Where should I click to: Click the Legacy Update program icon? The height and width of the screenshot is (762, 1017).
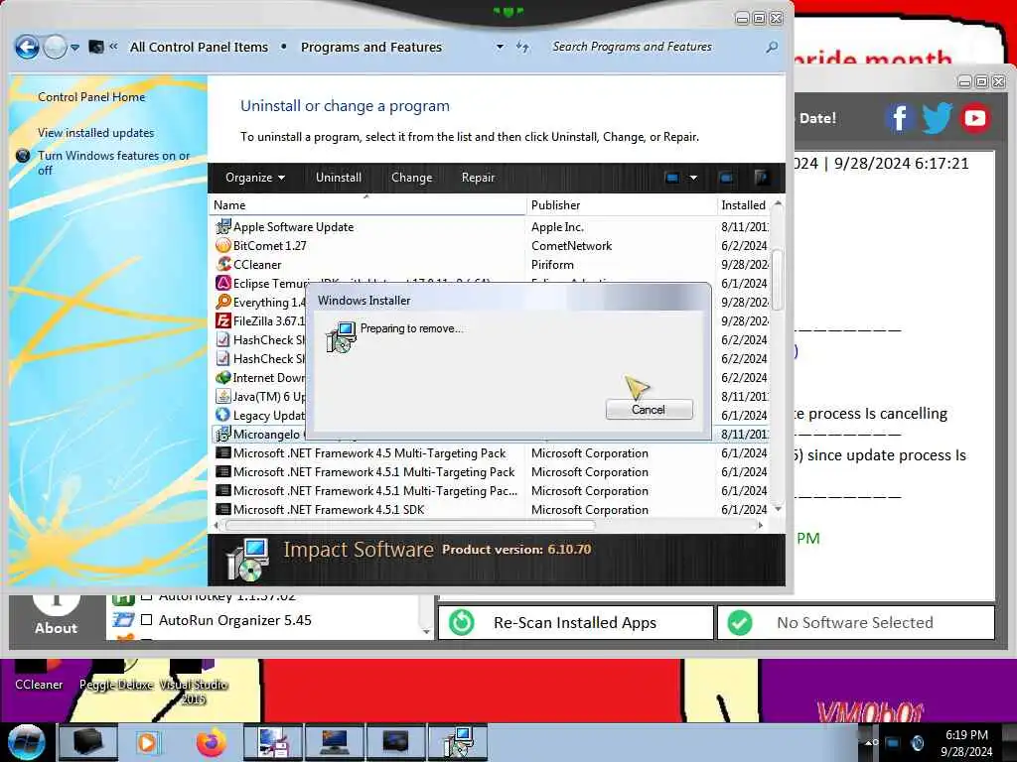tap(223, 415)
